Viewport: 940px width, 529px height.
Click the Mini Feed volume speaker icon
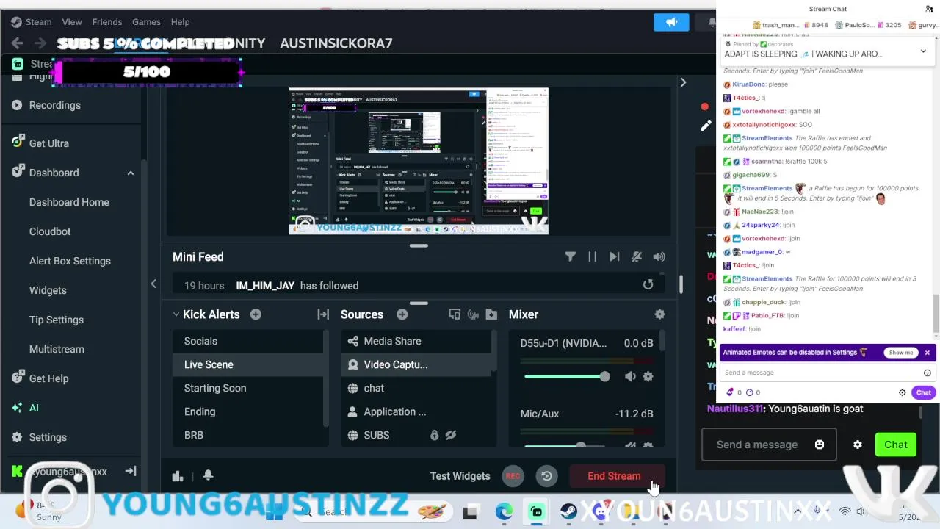click(659, 256)
